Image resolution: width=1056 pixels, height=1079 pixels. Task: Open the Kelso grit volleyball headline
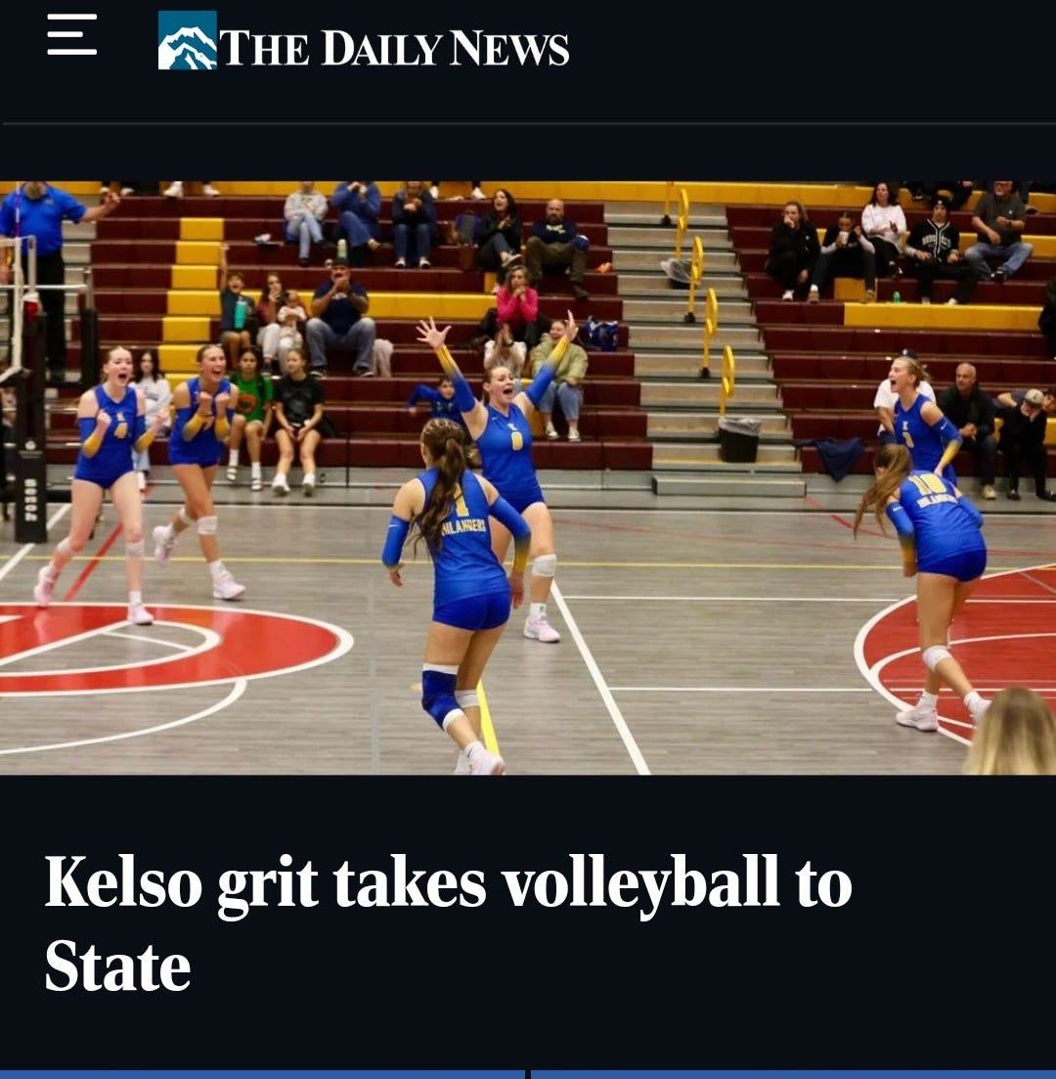point(449,923)
